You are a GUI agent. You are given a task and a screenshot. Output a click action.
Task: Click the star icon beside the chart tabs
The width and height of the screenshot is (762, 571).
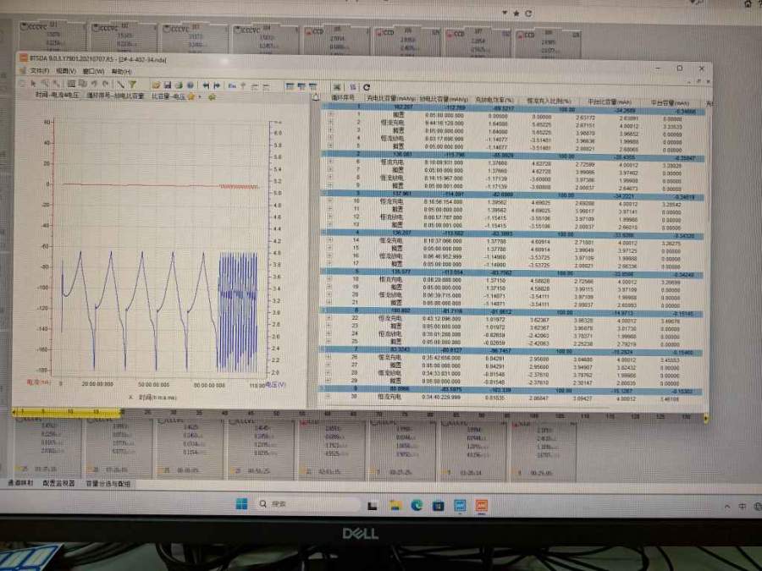[x=191, y=97]
